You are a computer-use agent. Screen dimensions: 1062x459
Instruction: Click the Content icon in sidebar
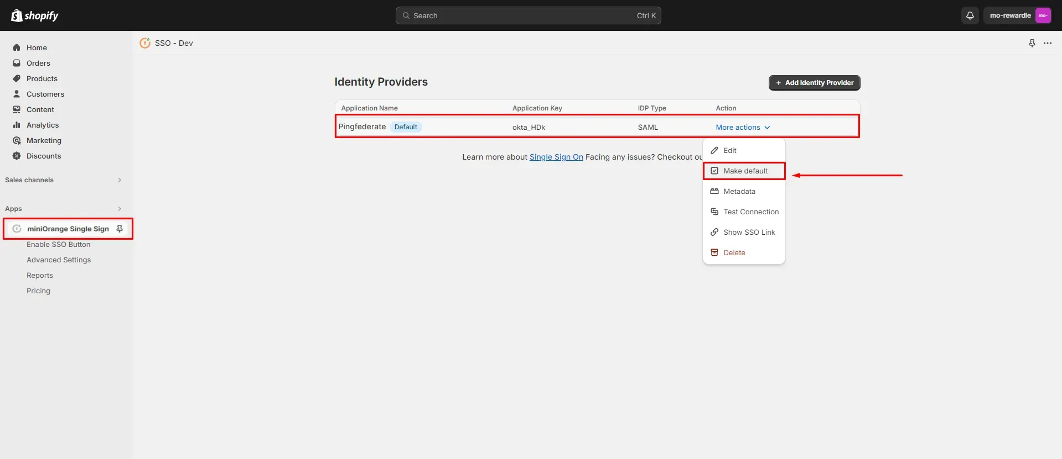click(x=17, y=109)
